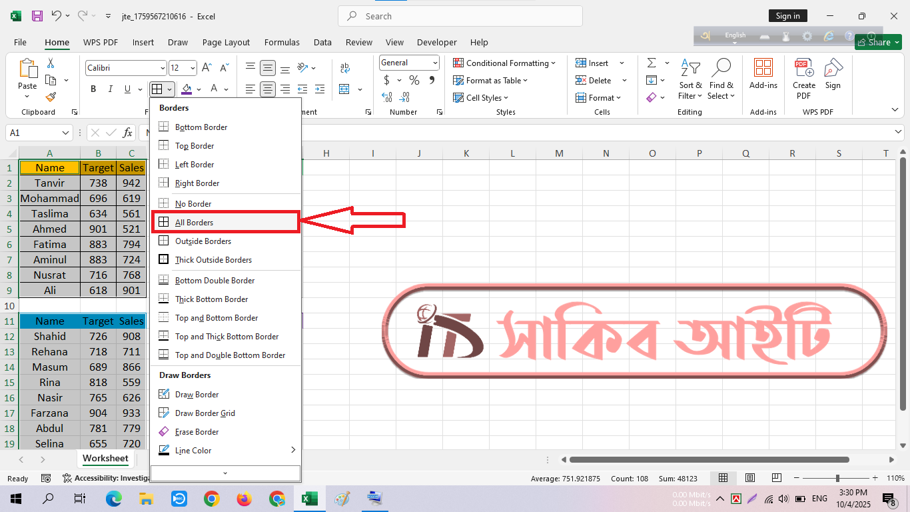Viewport: 910px width, 512px height.
Task: Switch to Page Layout view in status bar
Action: [x=750, y=478]
